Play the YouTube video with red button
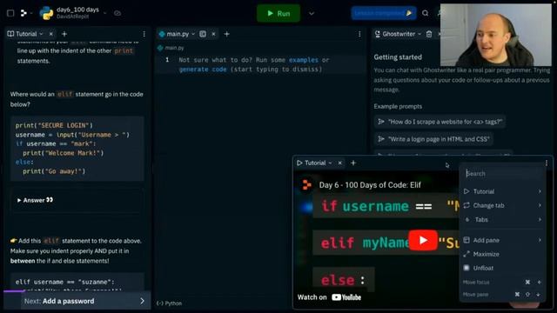Image resolution: width=557 pixels, height=313 pixels. pos(423,240)
